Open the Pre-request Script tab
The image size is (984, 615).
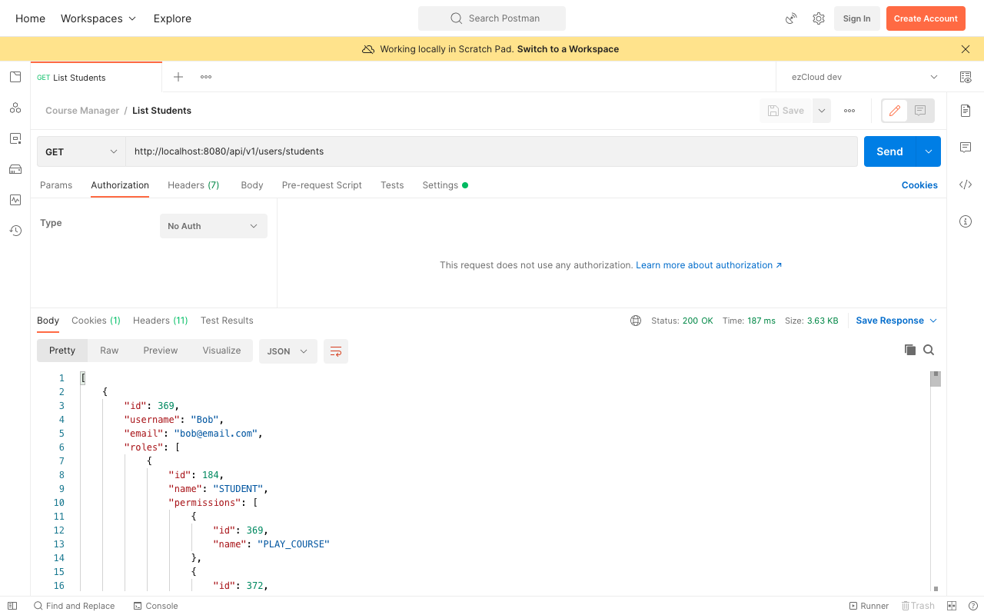tap(322, 185)
